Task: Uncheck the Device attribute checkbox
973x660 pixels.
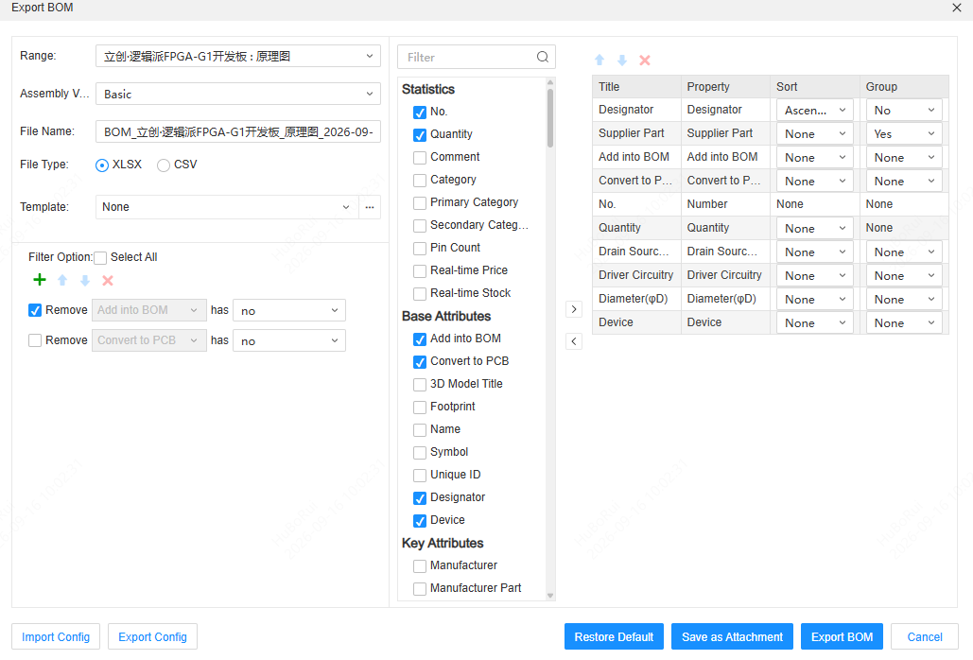Action: coord(420,520)
